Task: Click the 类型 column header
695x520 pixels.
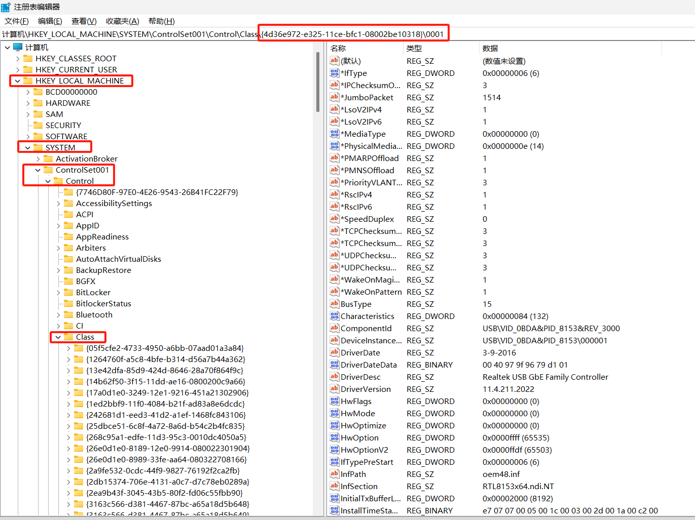Action: 414,48
